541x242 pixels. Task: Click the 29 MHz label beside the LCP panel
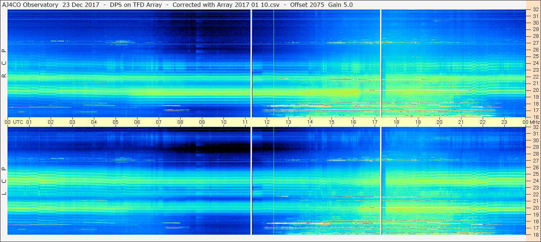pyautogui.click(x=536, y=147)
